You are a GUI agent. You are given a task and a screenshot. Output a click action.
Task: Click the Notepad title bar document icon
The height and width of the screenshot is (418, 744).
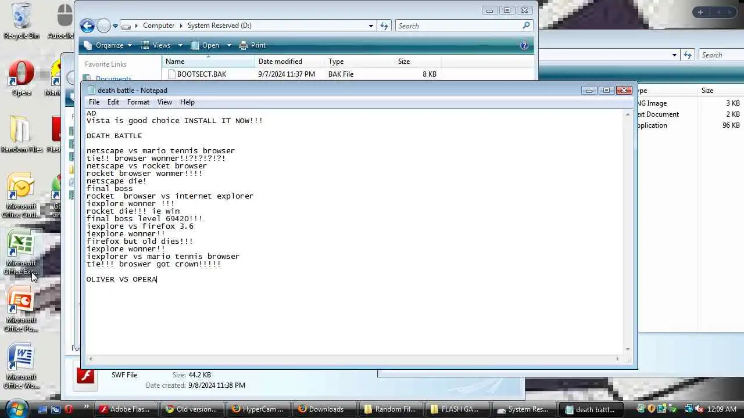(x=91, y=90)
